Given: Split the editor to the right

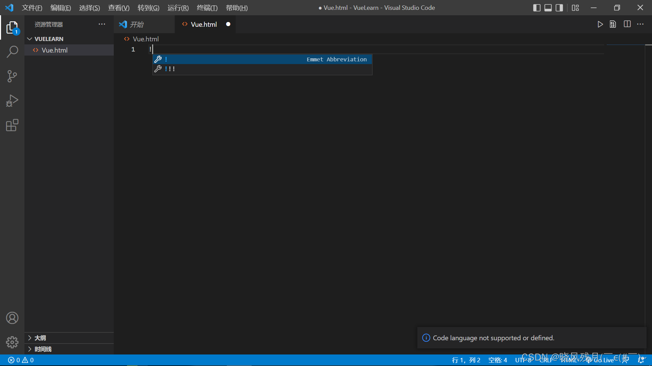Looking at the screenshot, I should click(x=627, y=24).
